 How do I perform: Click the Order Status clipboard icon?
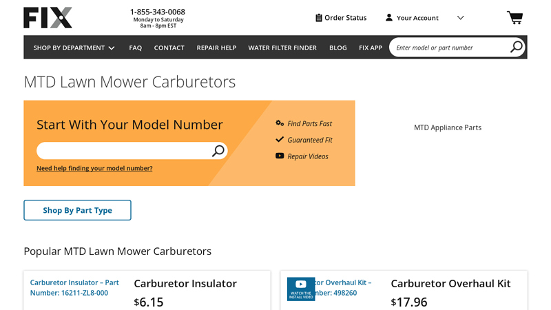click(319, 18)
